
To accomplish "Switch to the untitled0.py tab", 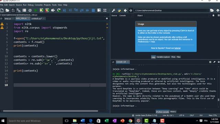I will tap(36, 19).
